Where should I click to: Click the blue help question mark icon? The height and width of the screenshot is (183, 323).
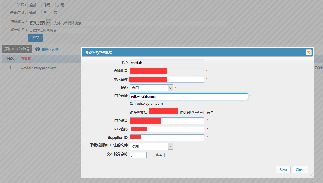coord(38,49)
